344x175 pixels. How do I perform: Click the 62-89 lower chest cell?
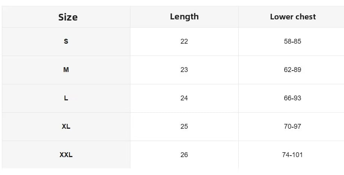(292, 70)
